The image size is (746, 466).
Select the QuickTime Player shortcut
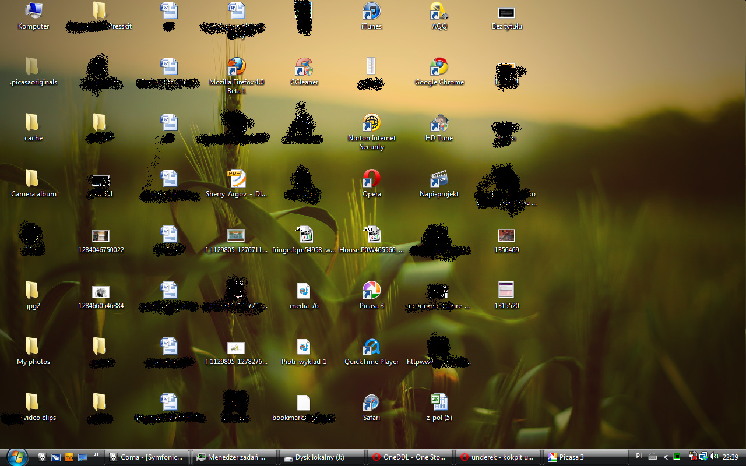(371, 347)
